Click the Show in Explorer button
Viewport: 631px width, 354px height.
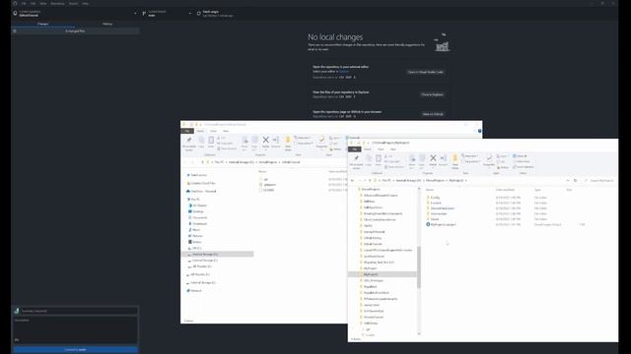[432, 94]
